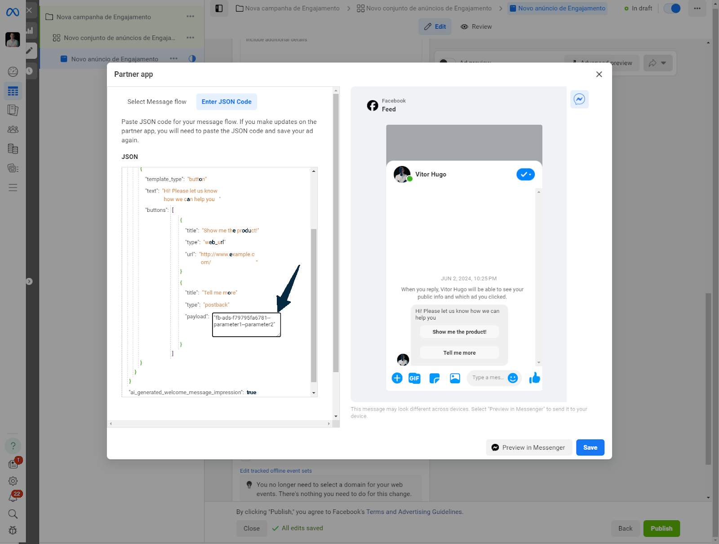This screenshot has height=544, width=719.
Task: Click the Close button at bottom
Action: (x=252, y=528)
